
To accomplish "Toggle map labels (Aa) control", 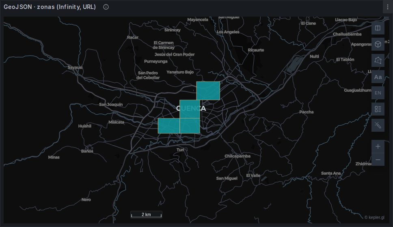I will coord(378,77).
